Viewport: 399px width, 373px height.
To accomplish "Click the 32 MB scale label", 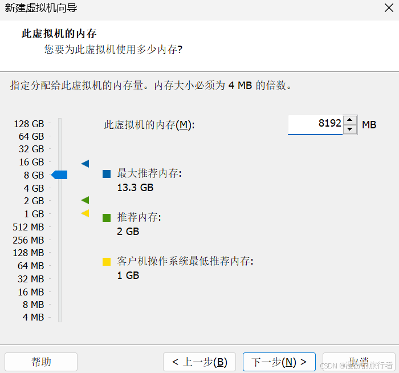I will pyautogui.click(x=31, y=279).
